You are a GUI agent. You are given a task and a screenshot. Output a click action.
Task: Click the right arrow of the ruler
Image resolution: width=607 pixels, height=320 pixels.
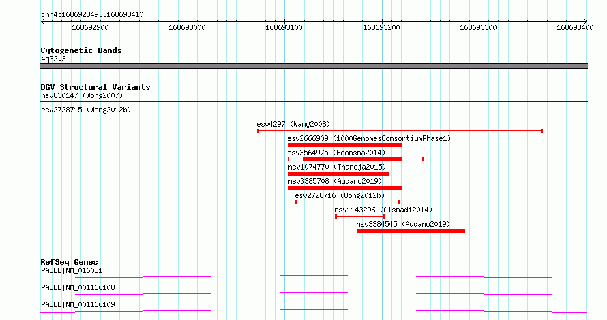pyautogui.click(x=585, y=22)
